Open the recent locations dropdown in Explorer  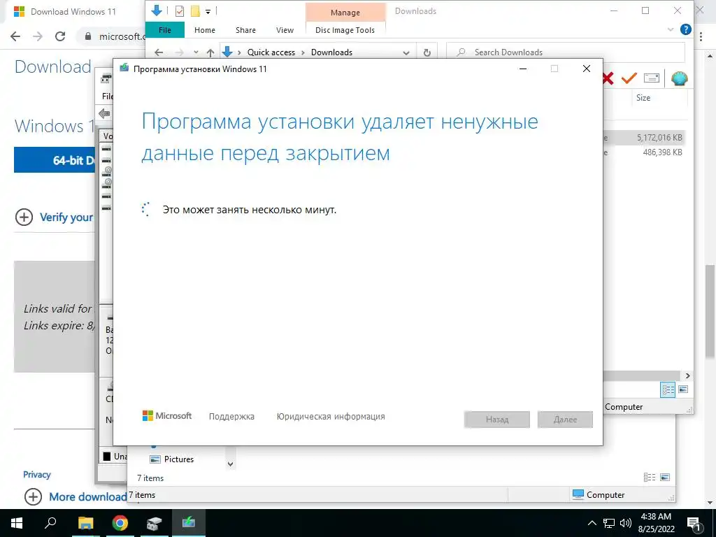[196, 52]
